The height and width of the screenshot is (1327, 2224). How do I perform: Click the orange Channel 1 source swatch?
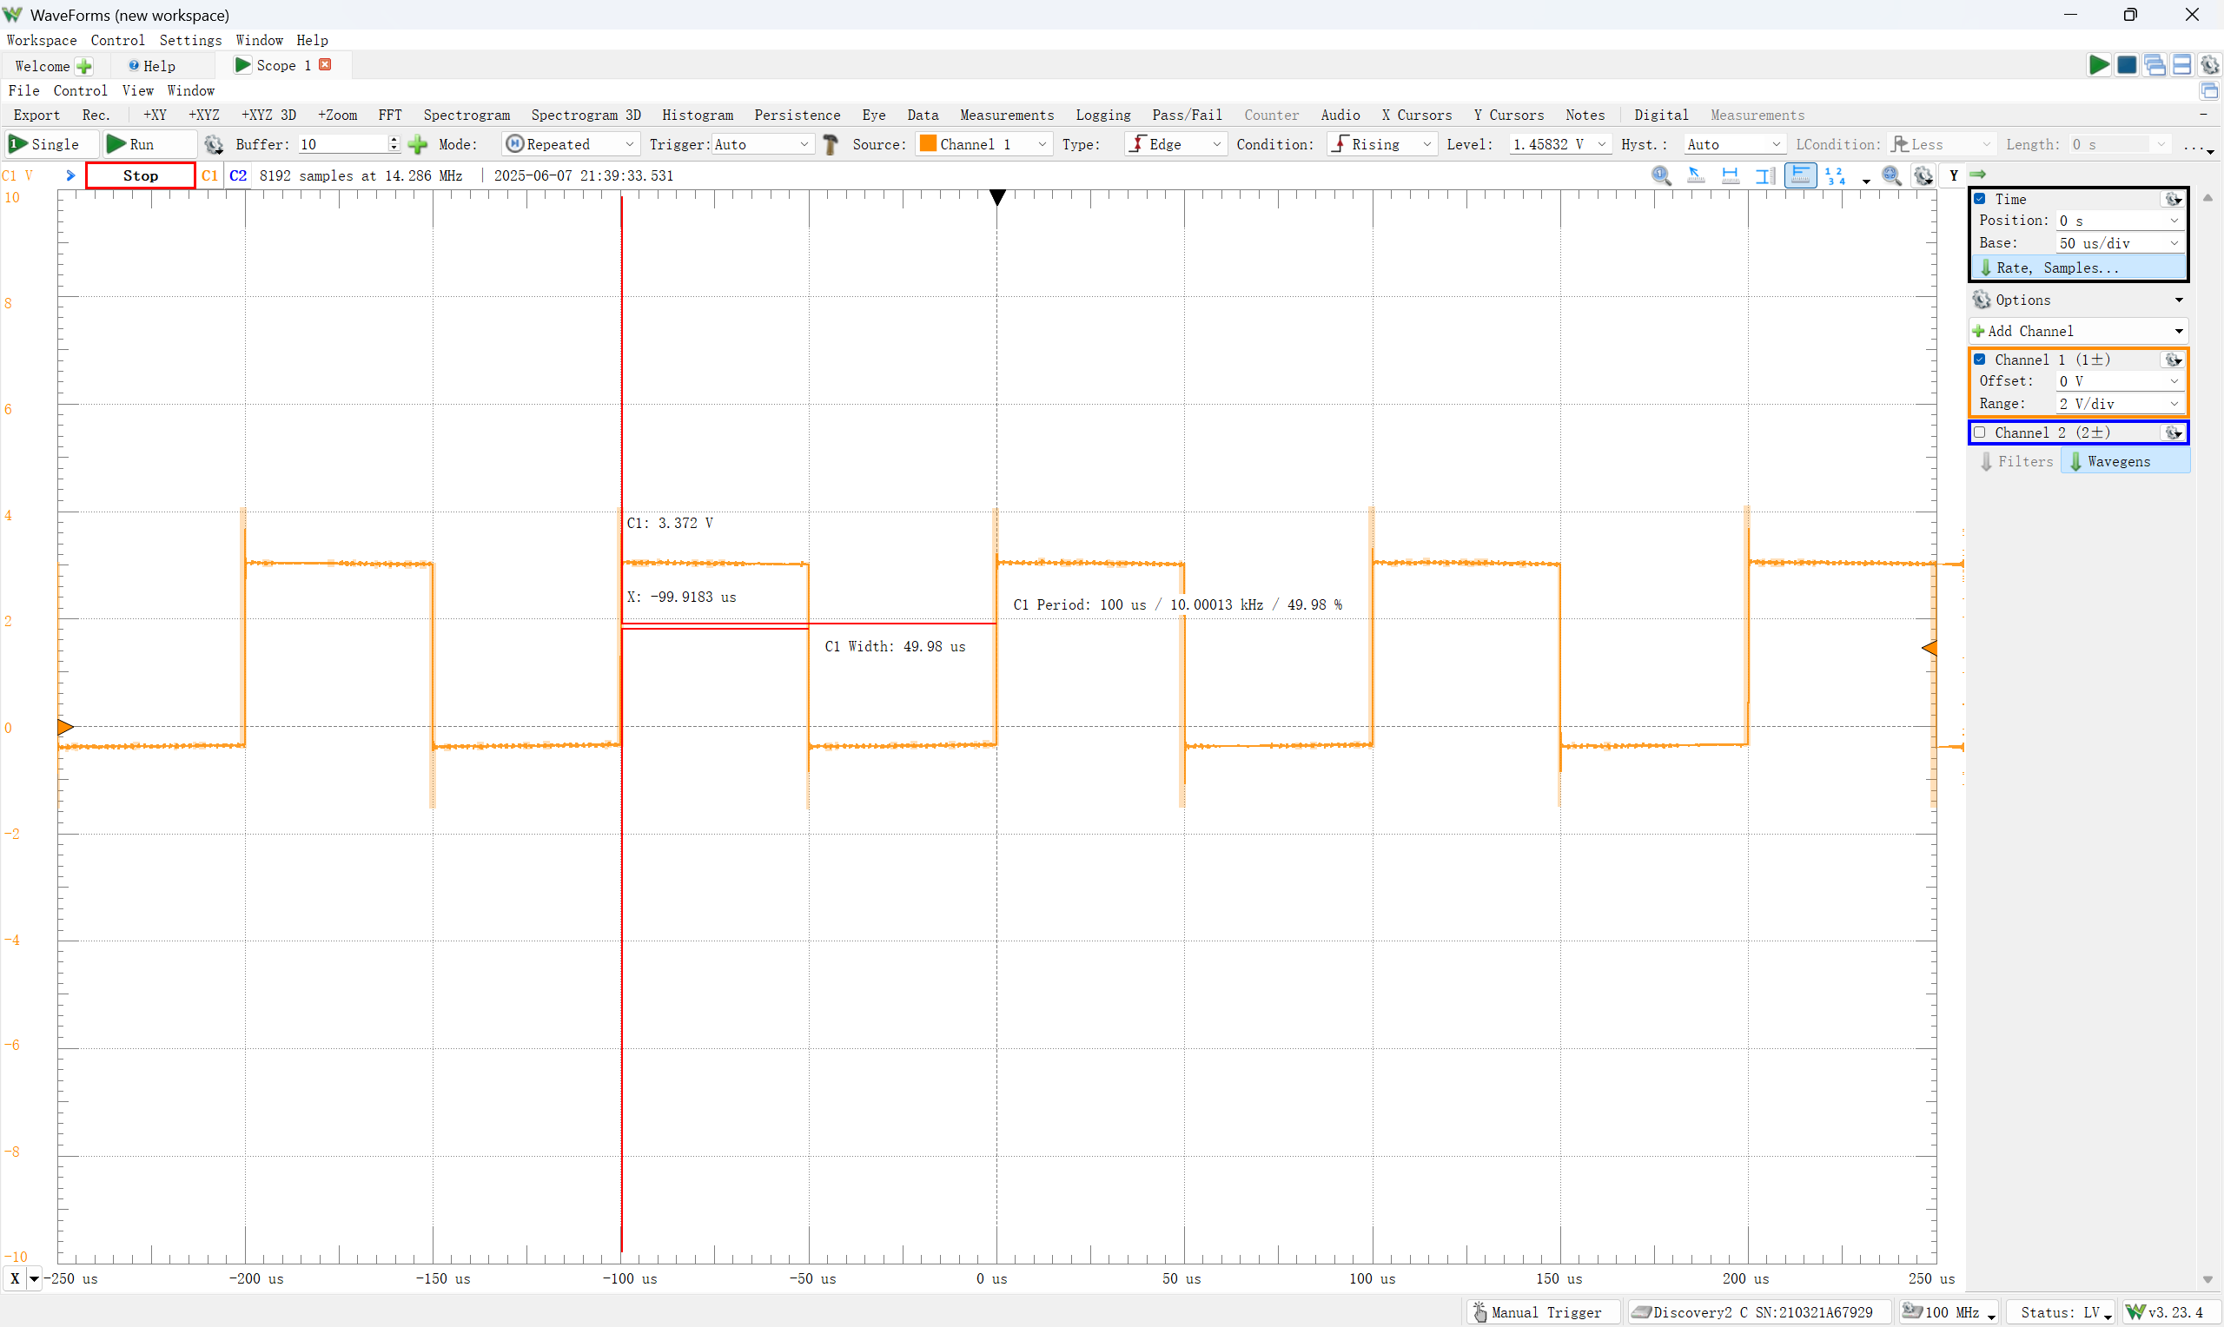[x=928, y=144]
